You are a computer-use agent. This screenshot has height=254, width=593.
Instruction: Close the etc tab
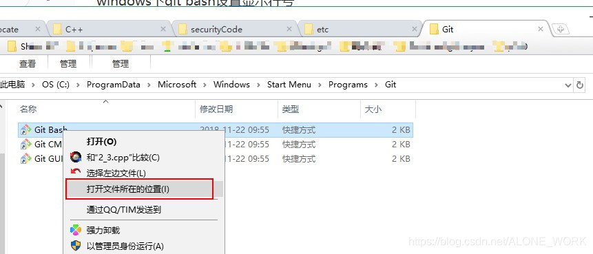tap(415, 29)
